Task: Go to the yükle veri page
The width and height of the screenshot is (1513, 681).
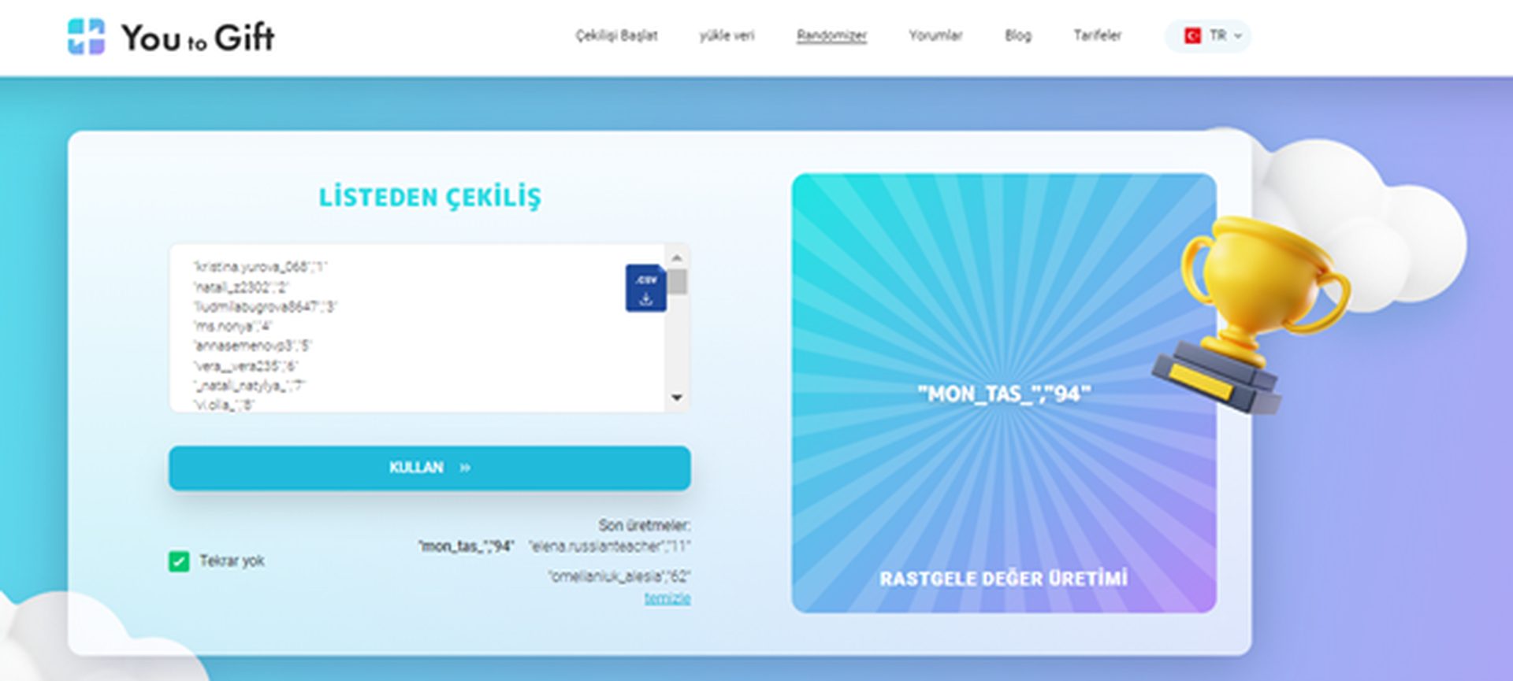Action: [x=727, y=36]
